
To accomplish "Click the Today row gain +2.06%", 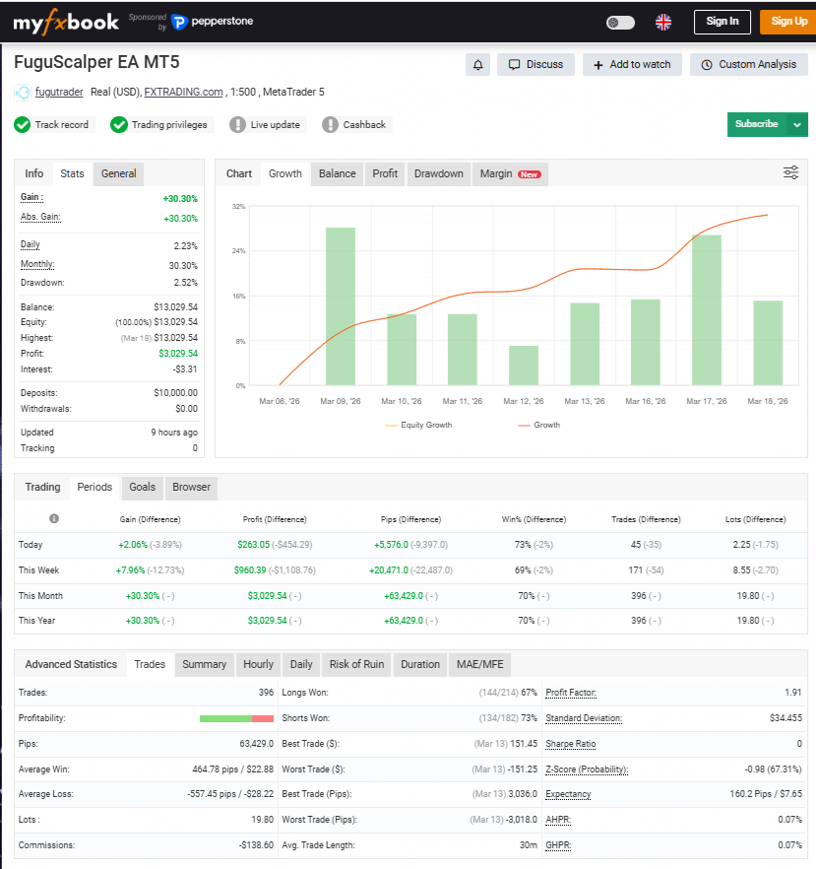I will [133, 545].
